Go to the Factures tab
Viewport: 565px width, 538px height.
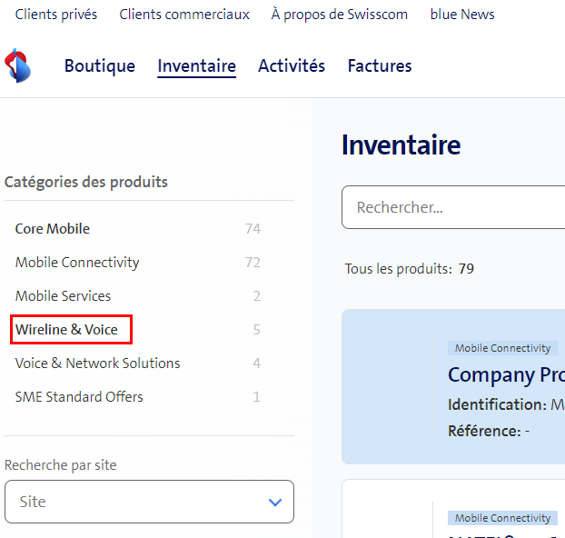click(380, 66)
